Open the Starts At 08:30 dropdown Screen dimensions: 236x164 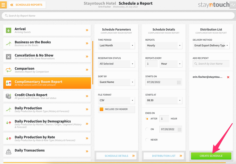click(x=164, y=100)
